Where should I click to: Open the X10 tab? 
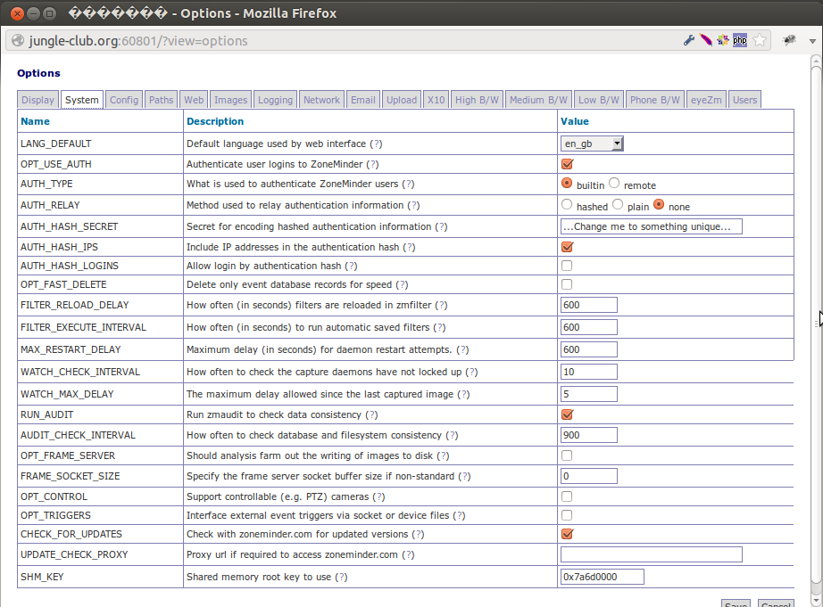436,100
